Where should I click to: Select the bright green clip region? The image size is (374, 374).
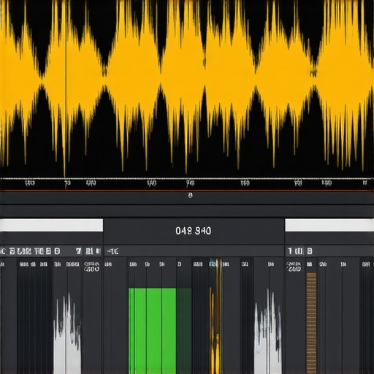pos(153,331)
